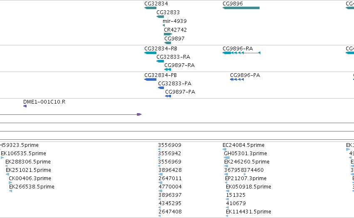The image size is (354, 218).
Task: Select feature 4345295
Action: [170, 203]
